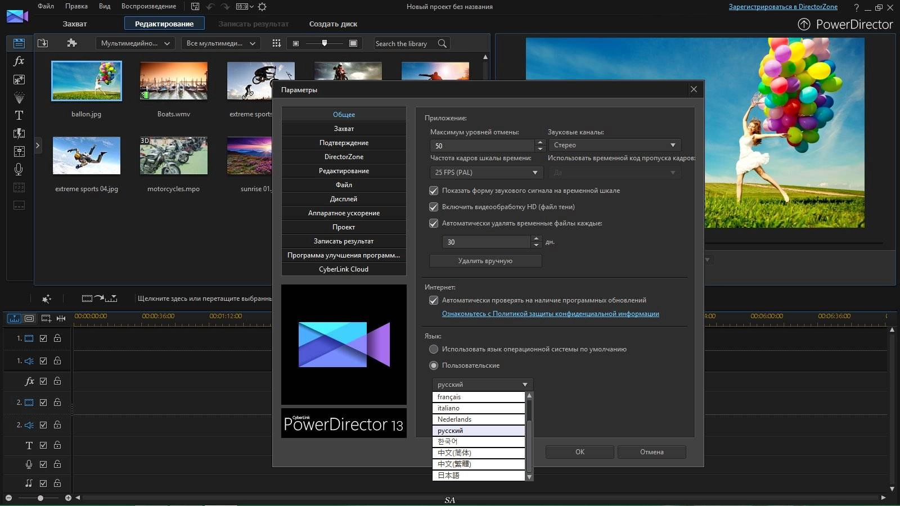This screenshot has height=506, width=900.
Task: Switch to the Захват module tab
Action: 75,24
